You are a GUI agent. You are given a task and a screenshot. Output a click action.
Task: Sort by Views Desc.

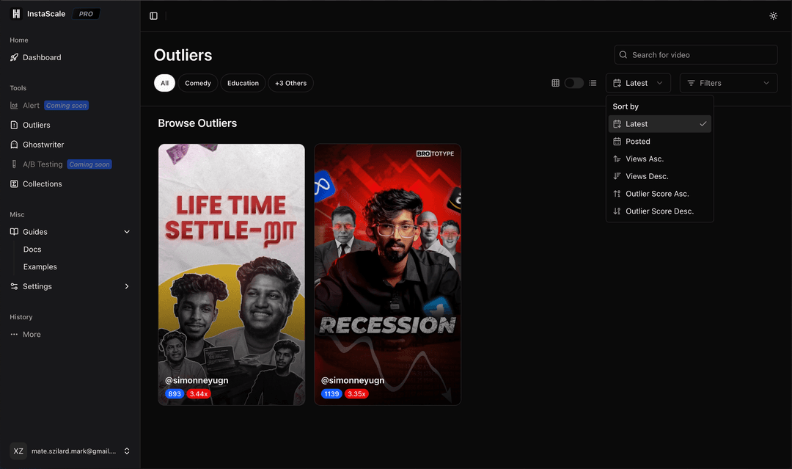tap(647, 176)
